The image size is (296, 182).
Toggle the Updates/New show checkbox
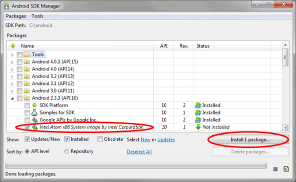pyautogui.click(x=27, y=139)
